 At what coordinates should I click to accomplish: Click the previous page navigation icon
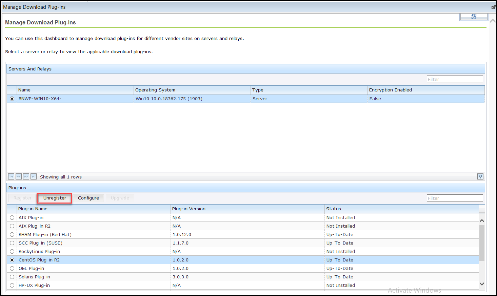coord(18,176)
